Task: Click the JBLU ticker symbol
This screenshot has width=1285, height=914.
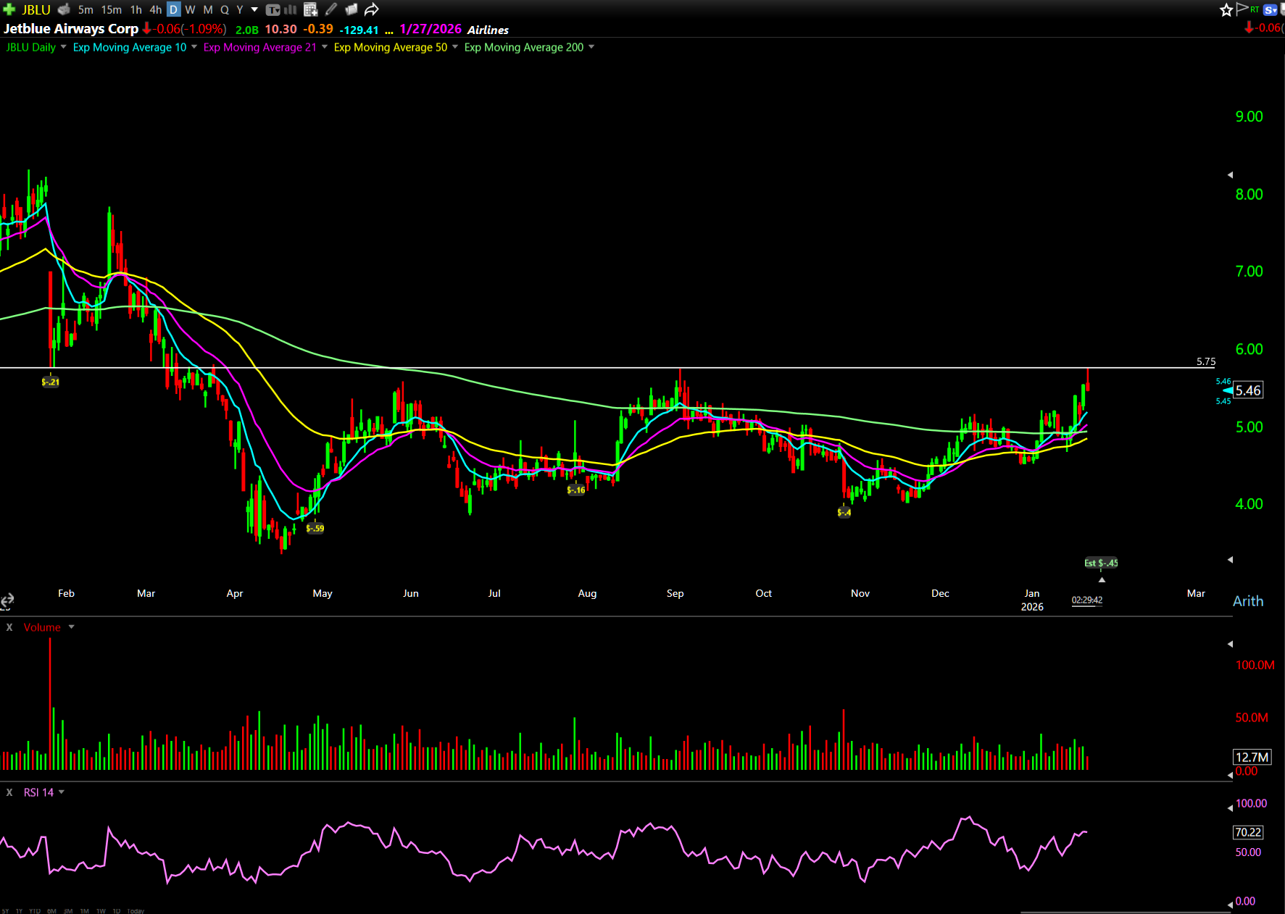Action: [x=36, y=9]
